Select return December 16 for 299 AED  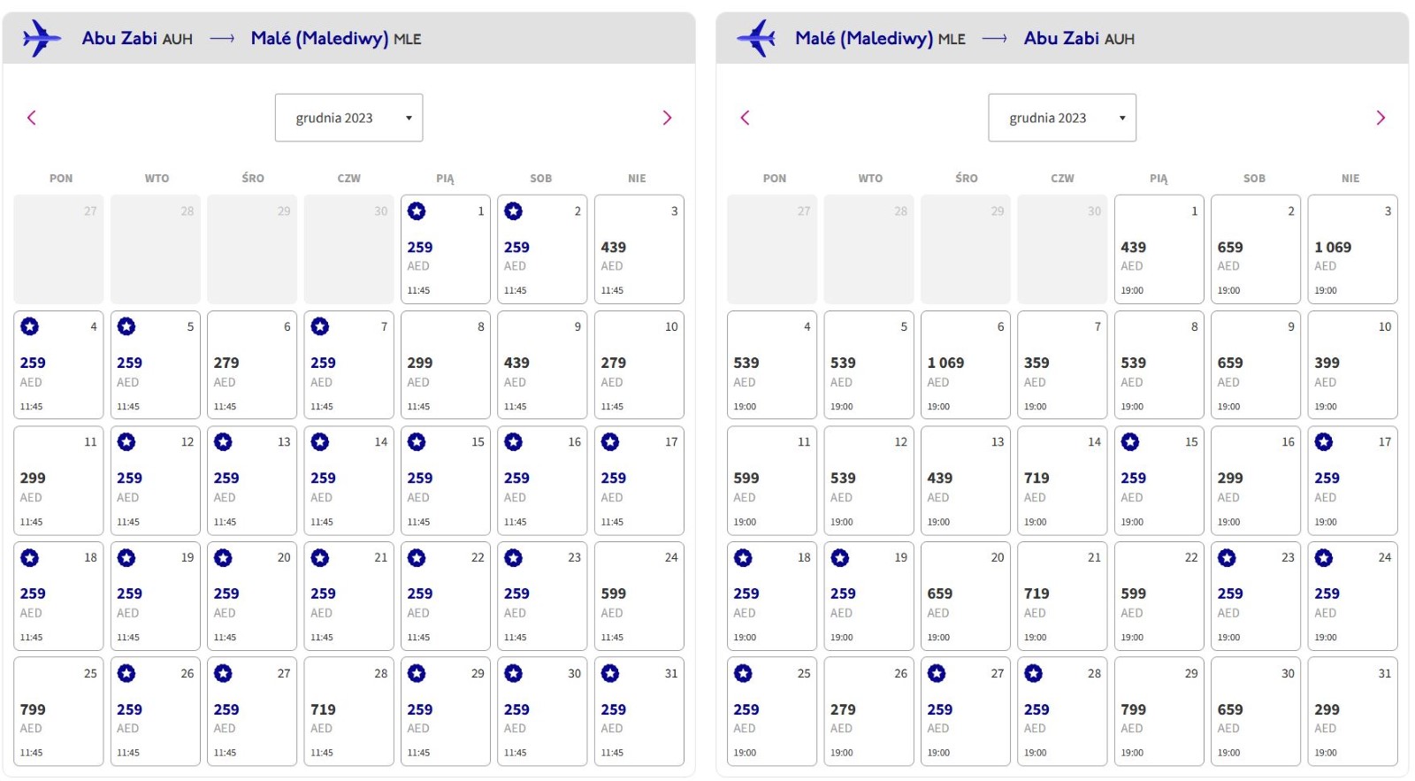1256,480
